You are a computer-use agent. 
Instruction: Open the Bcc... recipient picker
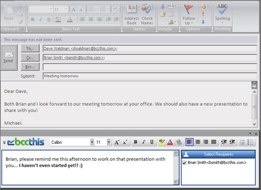pyautogui.click(x=30, y=67)
